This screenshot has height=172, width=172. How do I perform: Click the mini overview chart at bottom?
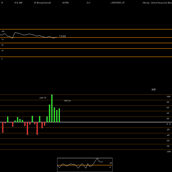click(85, 165)
